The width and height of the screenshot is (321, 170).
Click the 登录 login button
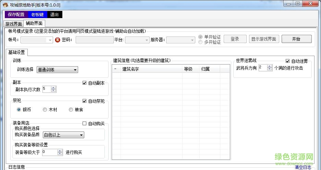235,39
